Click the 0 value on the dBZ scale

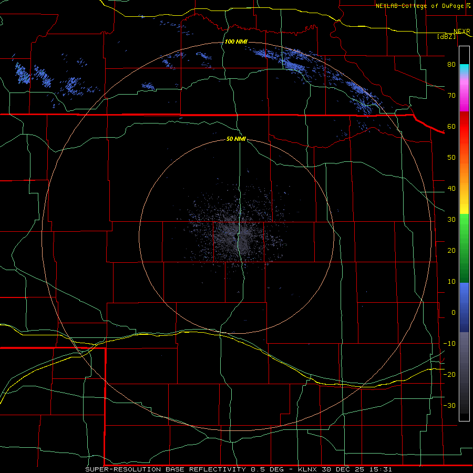(454, 313)
